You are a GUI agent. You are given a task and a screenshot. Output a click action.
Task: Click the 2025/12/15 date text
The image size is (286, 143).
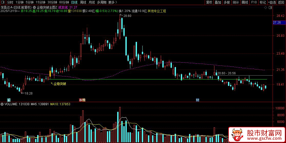tap(8, 11)
